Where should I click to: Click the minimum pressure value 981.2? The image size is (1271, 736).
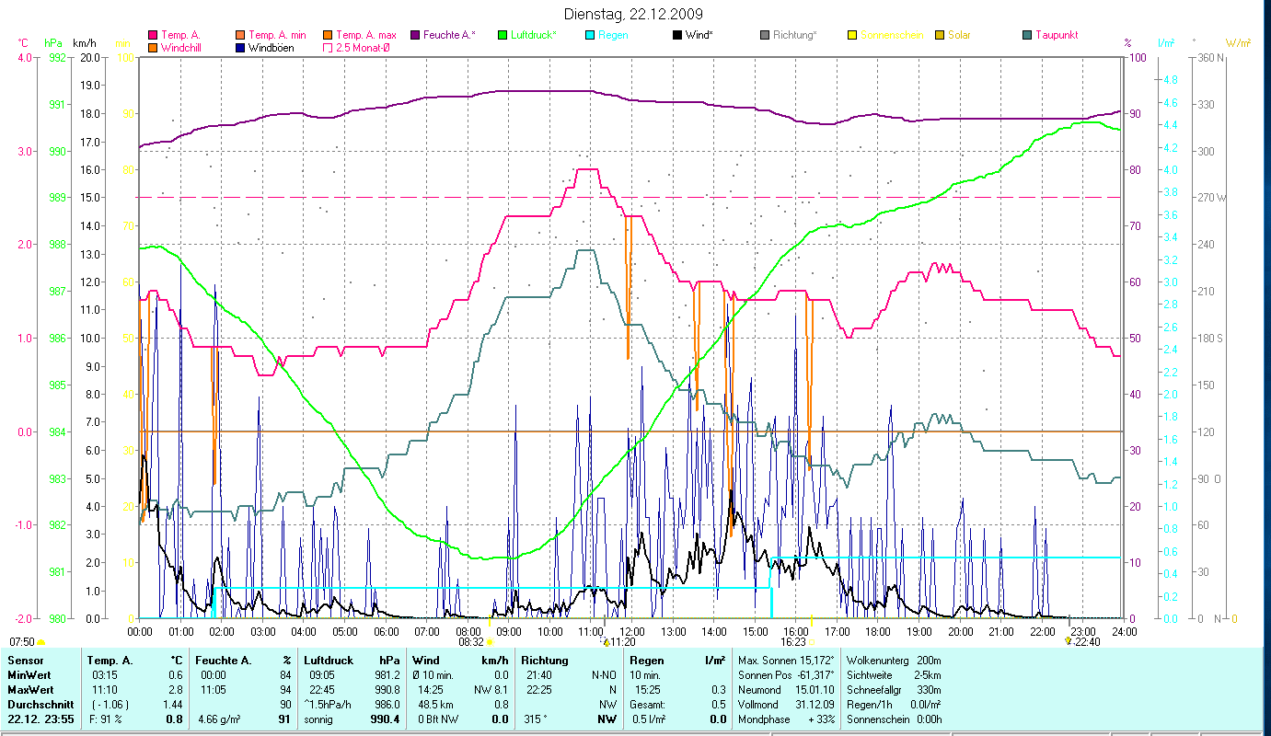[386, 674]
